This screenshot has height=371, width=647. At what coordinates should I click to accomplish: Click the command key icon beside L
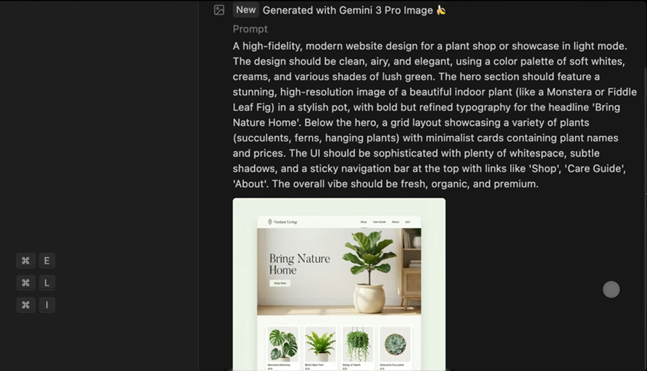(x=26, y=283)
